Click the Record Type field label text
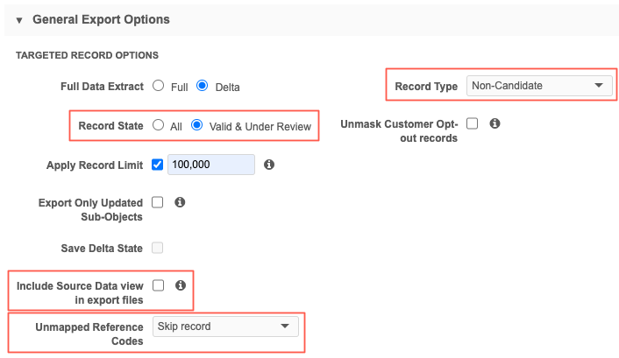 pos(426,87)
